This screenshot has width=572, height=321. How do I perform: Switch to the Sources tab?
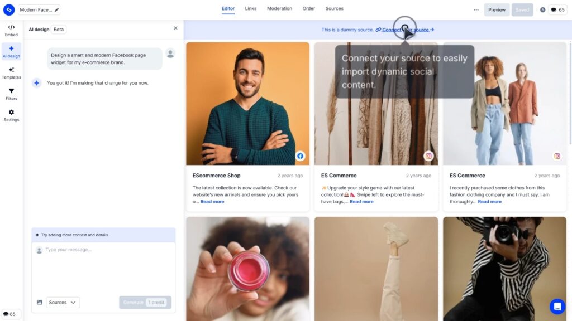pos(335,8)
